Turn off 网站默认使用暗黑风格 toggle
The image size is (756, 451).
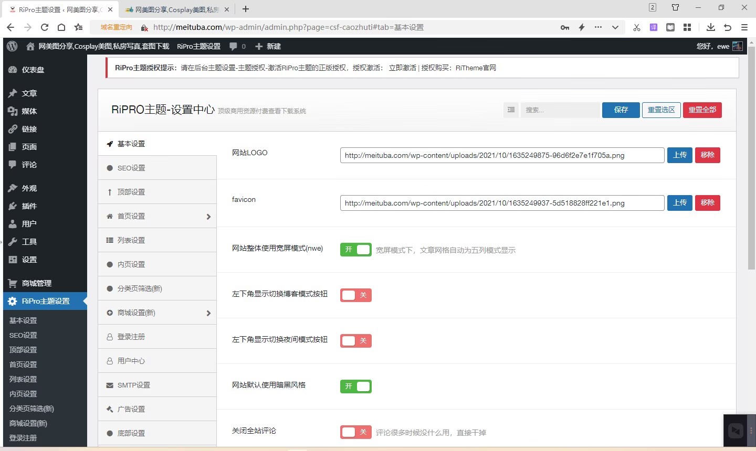[x=356, y=386]
